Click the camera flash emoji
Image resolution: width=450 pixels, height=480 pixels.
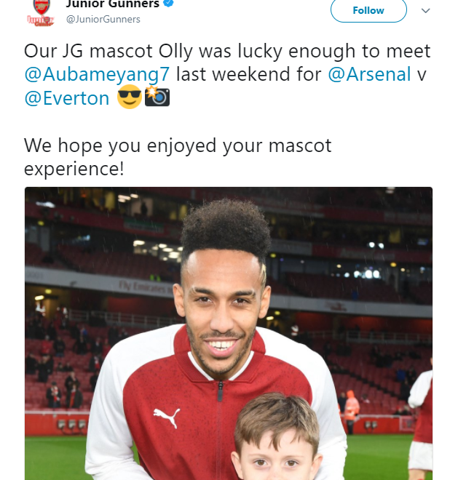pos(157,97)
